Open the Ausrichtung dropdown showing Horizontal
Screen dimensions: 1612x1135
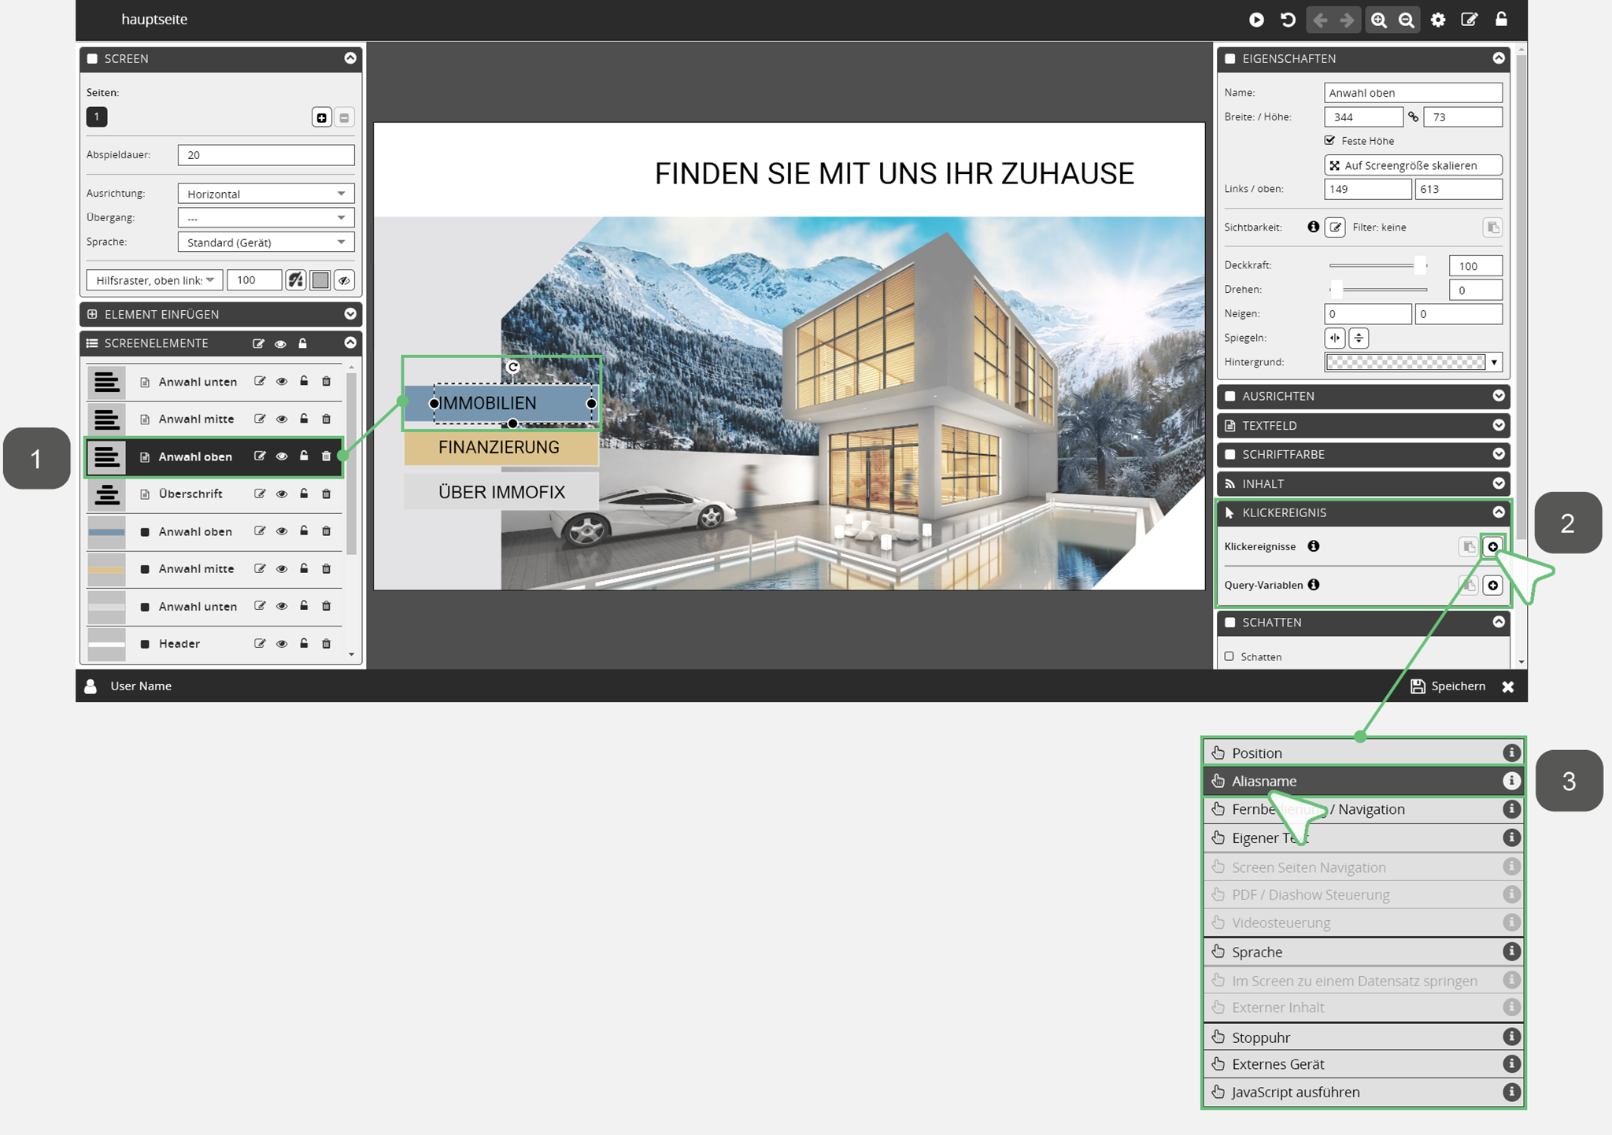click(x=266, y=194)
